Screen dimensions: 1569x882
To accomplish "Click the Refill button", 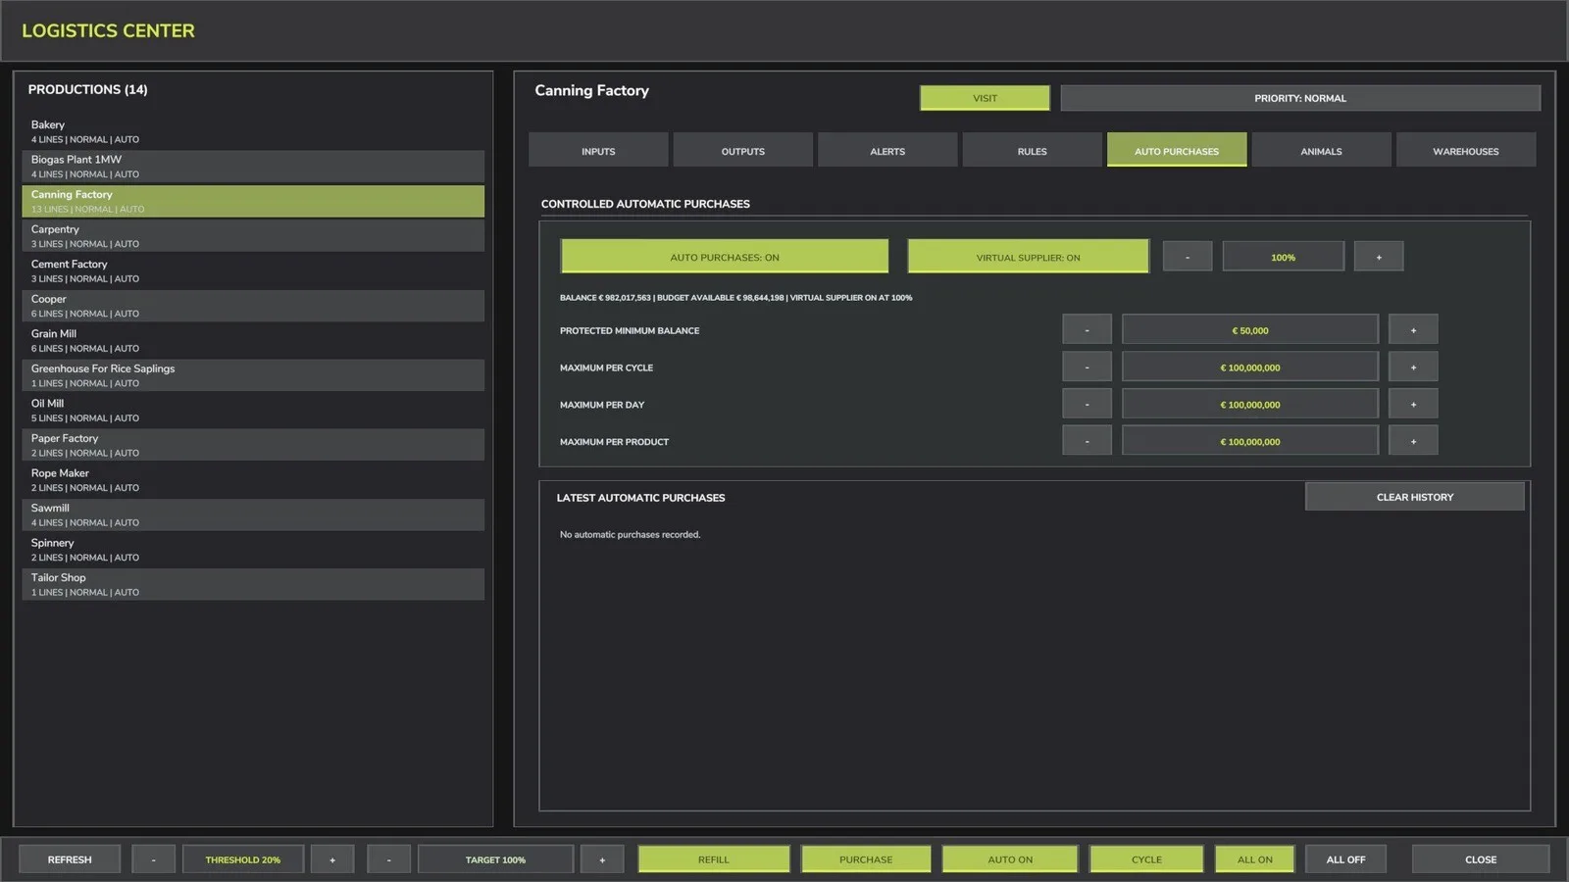I will pyautogui.click(x=713, y=859).
